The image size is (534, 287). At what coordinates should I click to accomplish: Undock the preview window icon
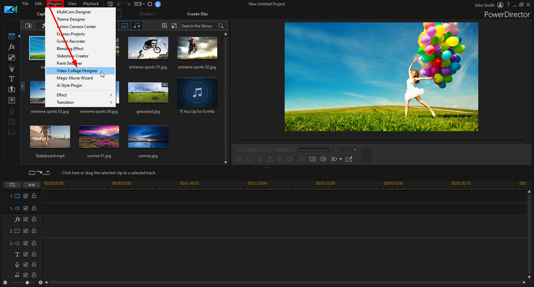coord(349,159)
